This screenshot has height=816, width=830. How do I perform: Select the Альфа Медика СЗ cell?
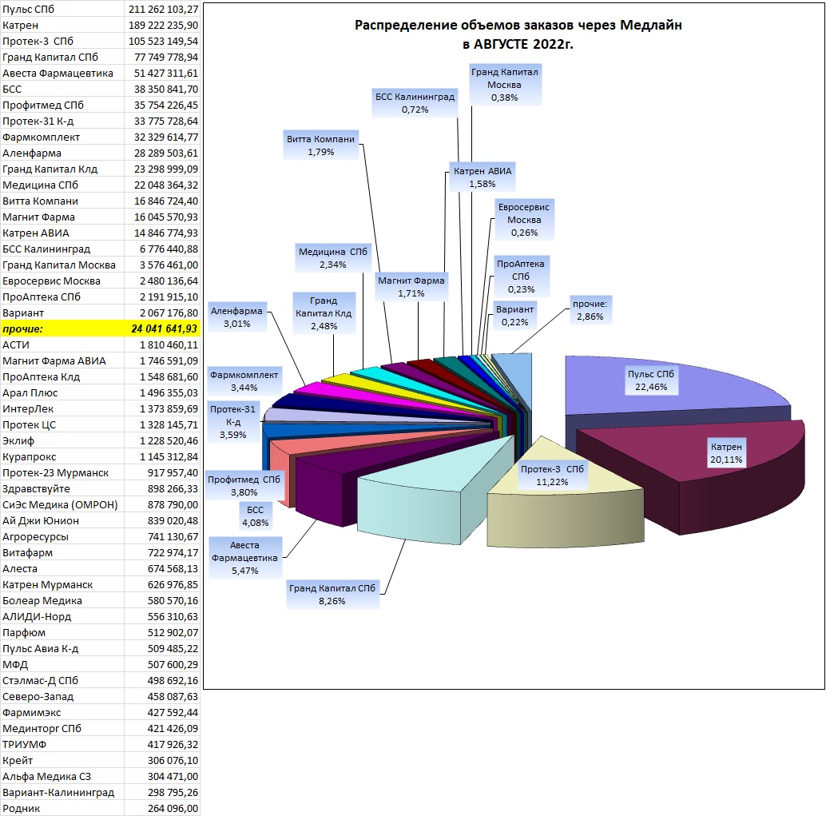pyautogui.click(x=62, y=776)
